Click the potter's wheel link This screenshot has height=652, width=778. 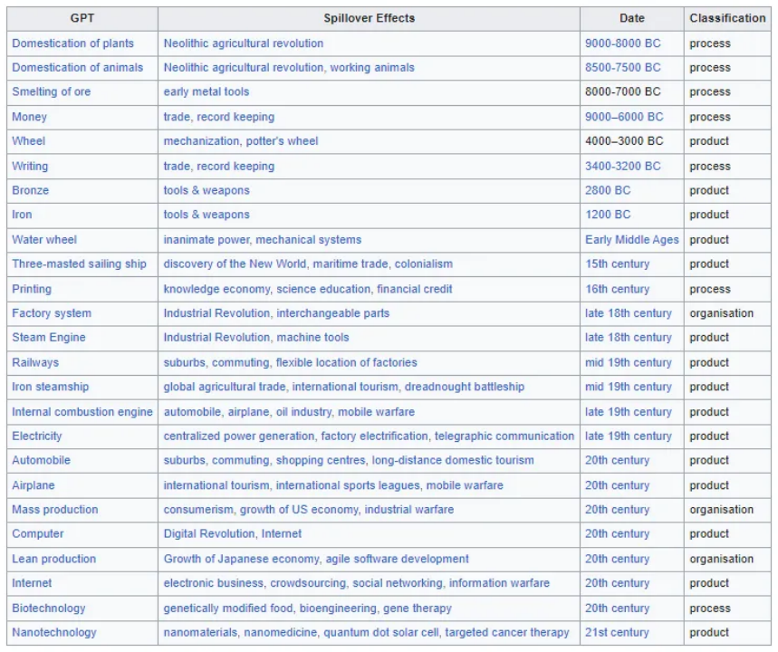282,141
